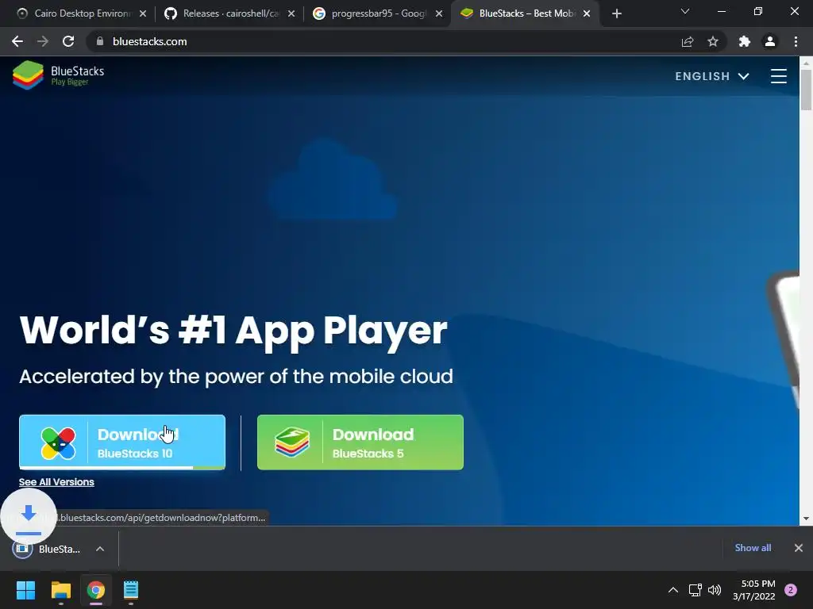Click Show all downloads

753,548
